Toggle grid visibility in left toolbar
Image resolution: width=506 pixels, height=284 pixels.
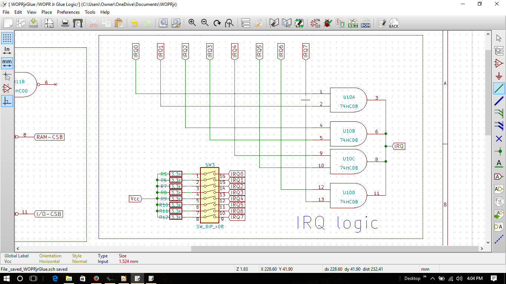pyautogui.click(x=7, y=38)
